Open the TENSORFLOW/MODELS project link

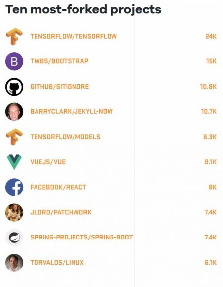click(x=65, y=137)
